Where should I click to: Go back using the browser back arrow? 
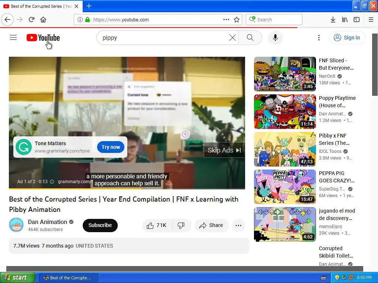pyautogui.click(x=7, y=20)
